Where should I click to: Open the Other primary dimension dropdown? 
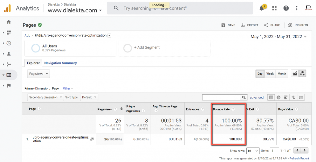[68, 88]
